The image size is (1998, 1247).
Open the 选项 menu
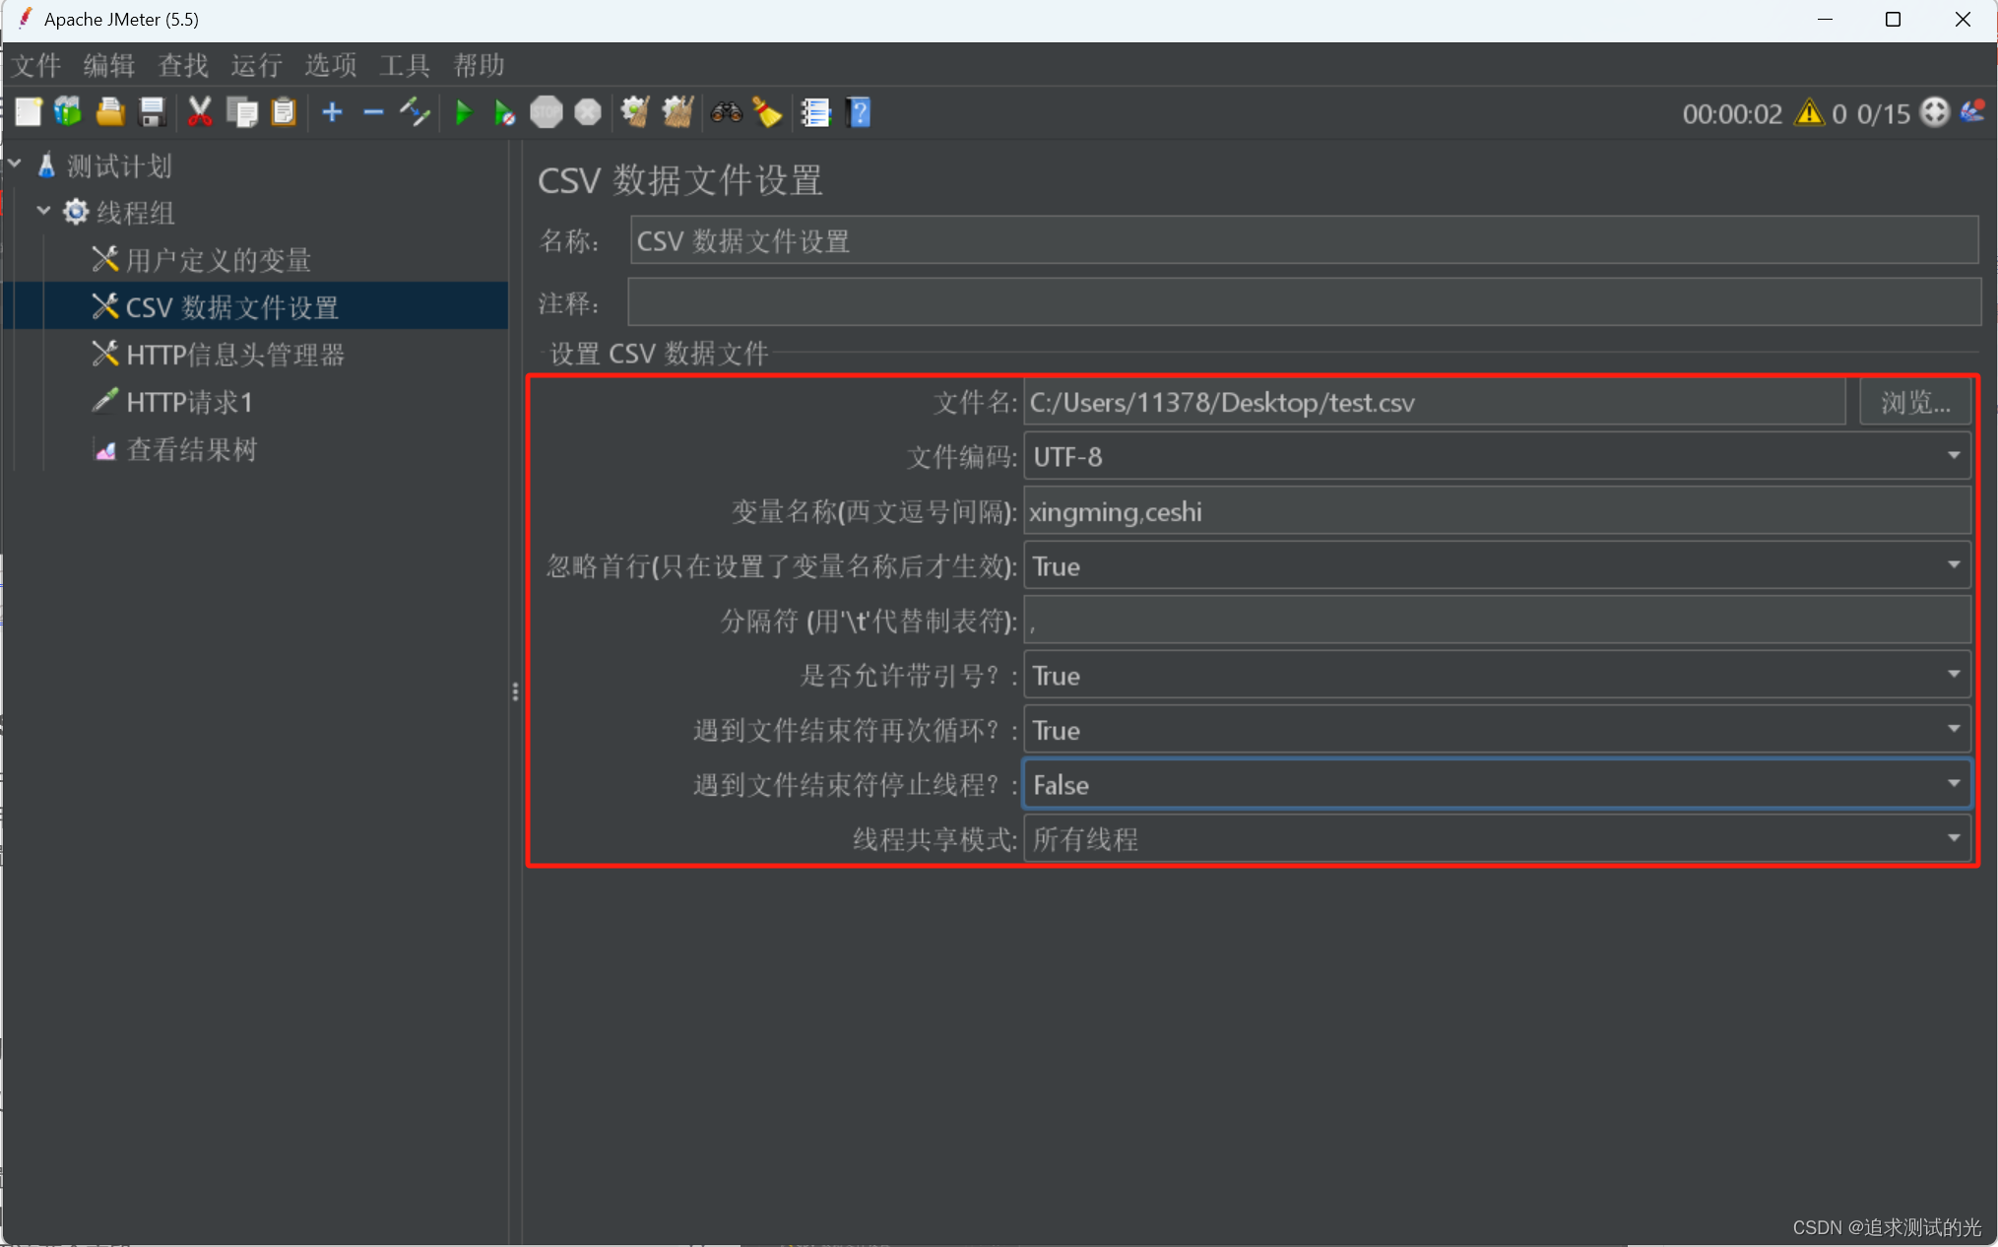tap(330, 65)
